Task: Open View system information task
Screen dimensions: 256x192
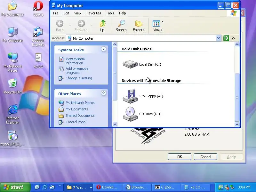Action: pos(75,61)
